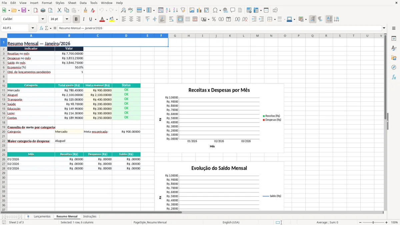The image size is (400, 225).
Task: Click the Increase Indent icon
Action: coord(254,19)
